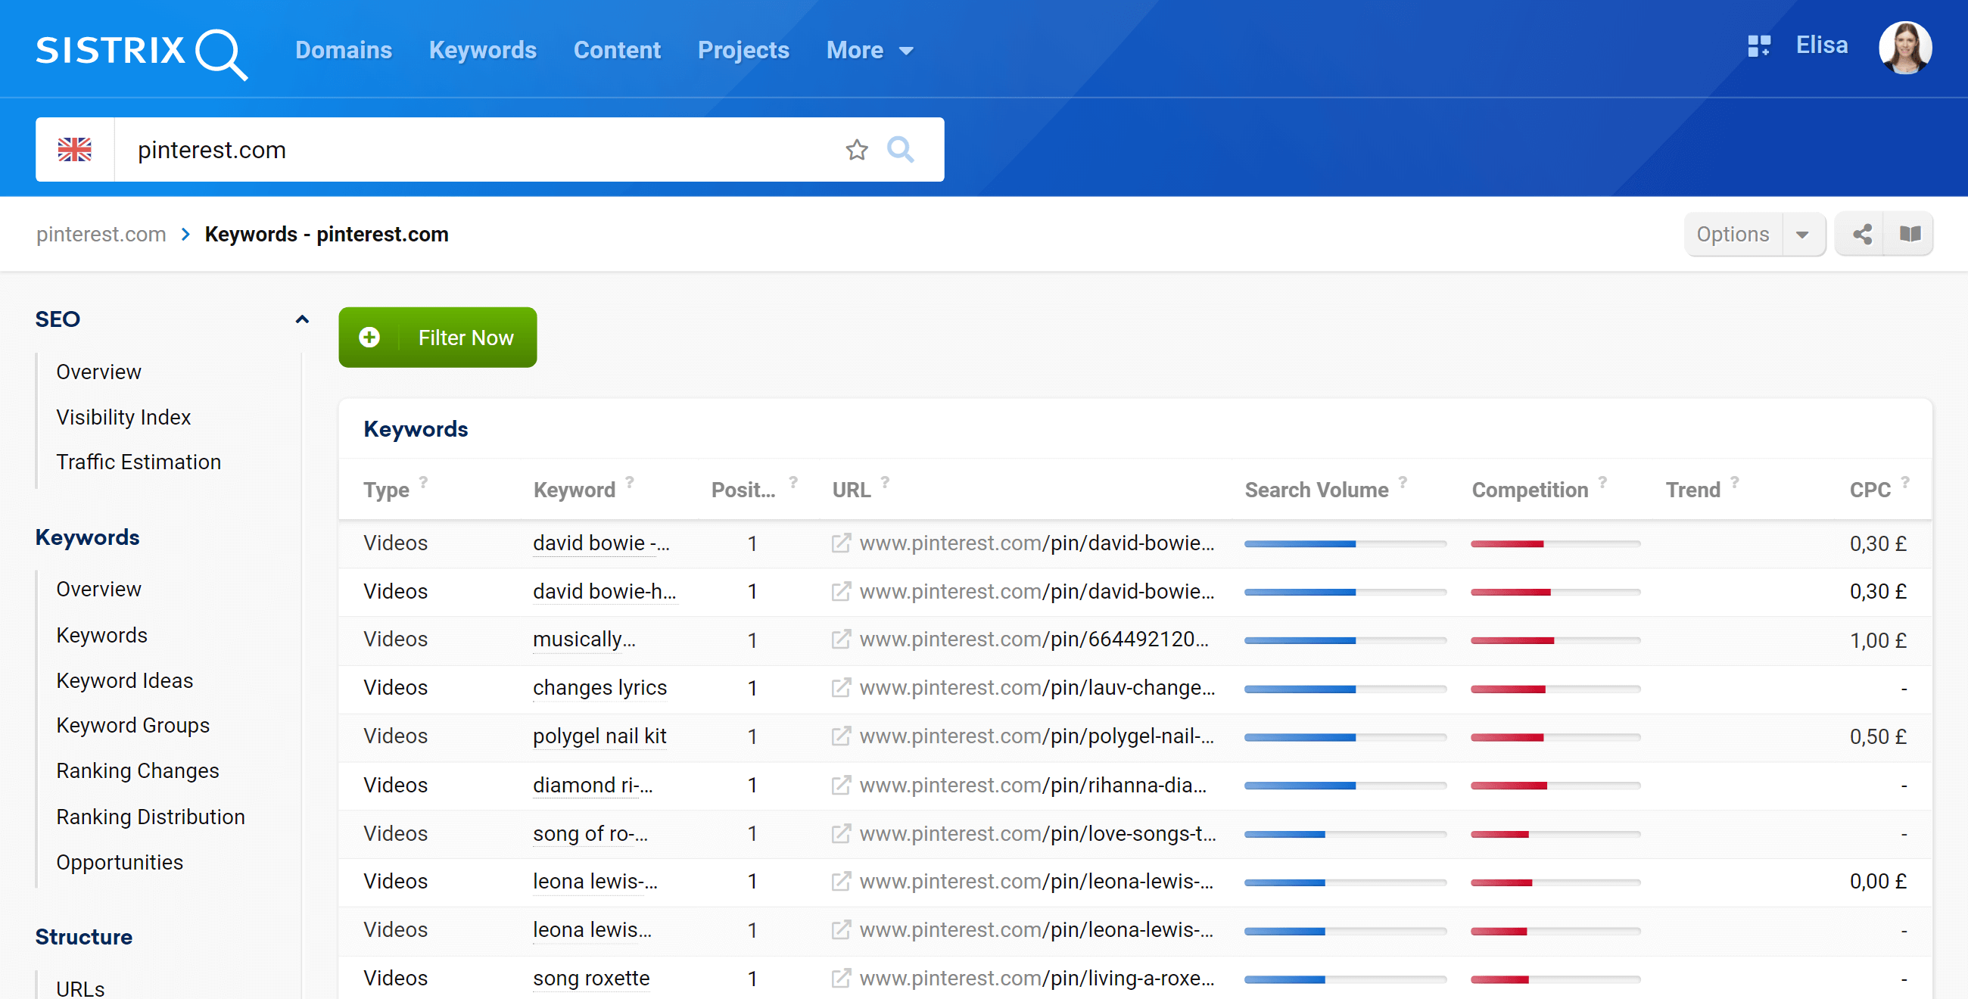Click the Elisa username label
1968x999 pixels.
(x=1821, y=46)
